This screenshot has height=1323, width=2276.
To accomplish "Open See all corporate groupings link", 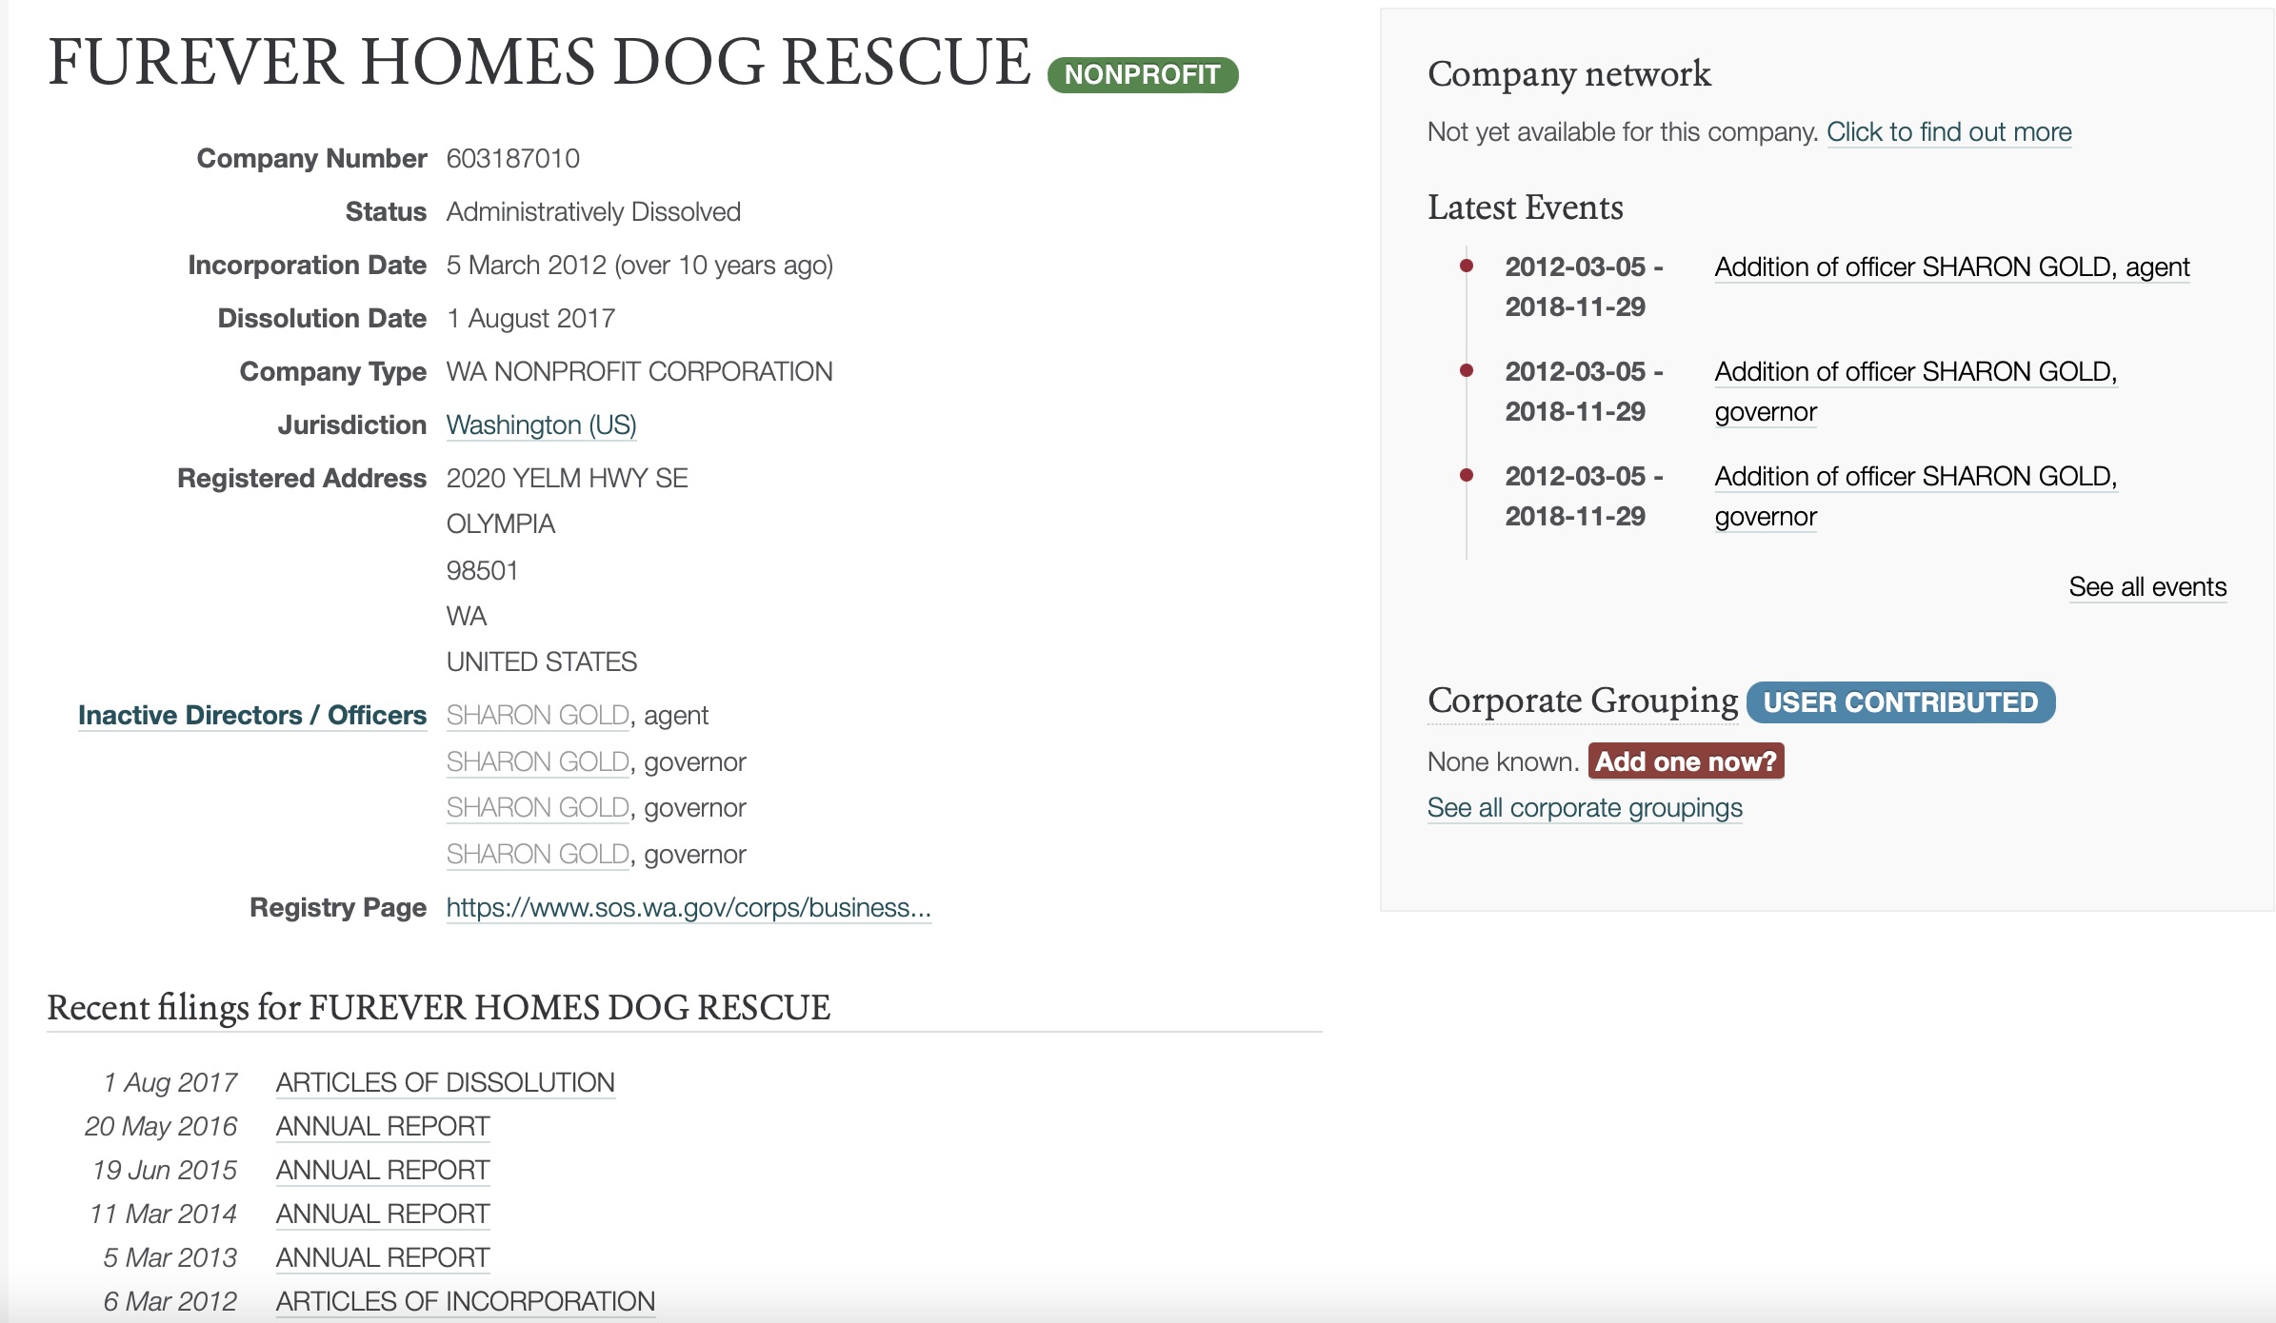I will pos(1585,807).
